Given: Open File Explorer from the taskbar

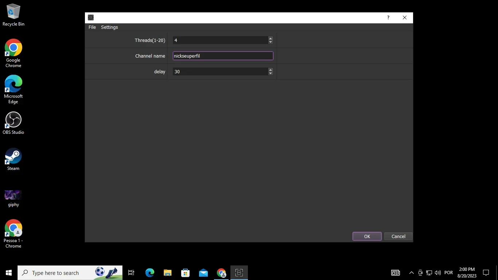Looking at the screenshot, I should tap(167, 273).
